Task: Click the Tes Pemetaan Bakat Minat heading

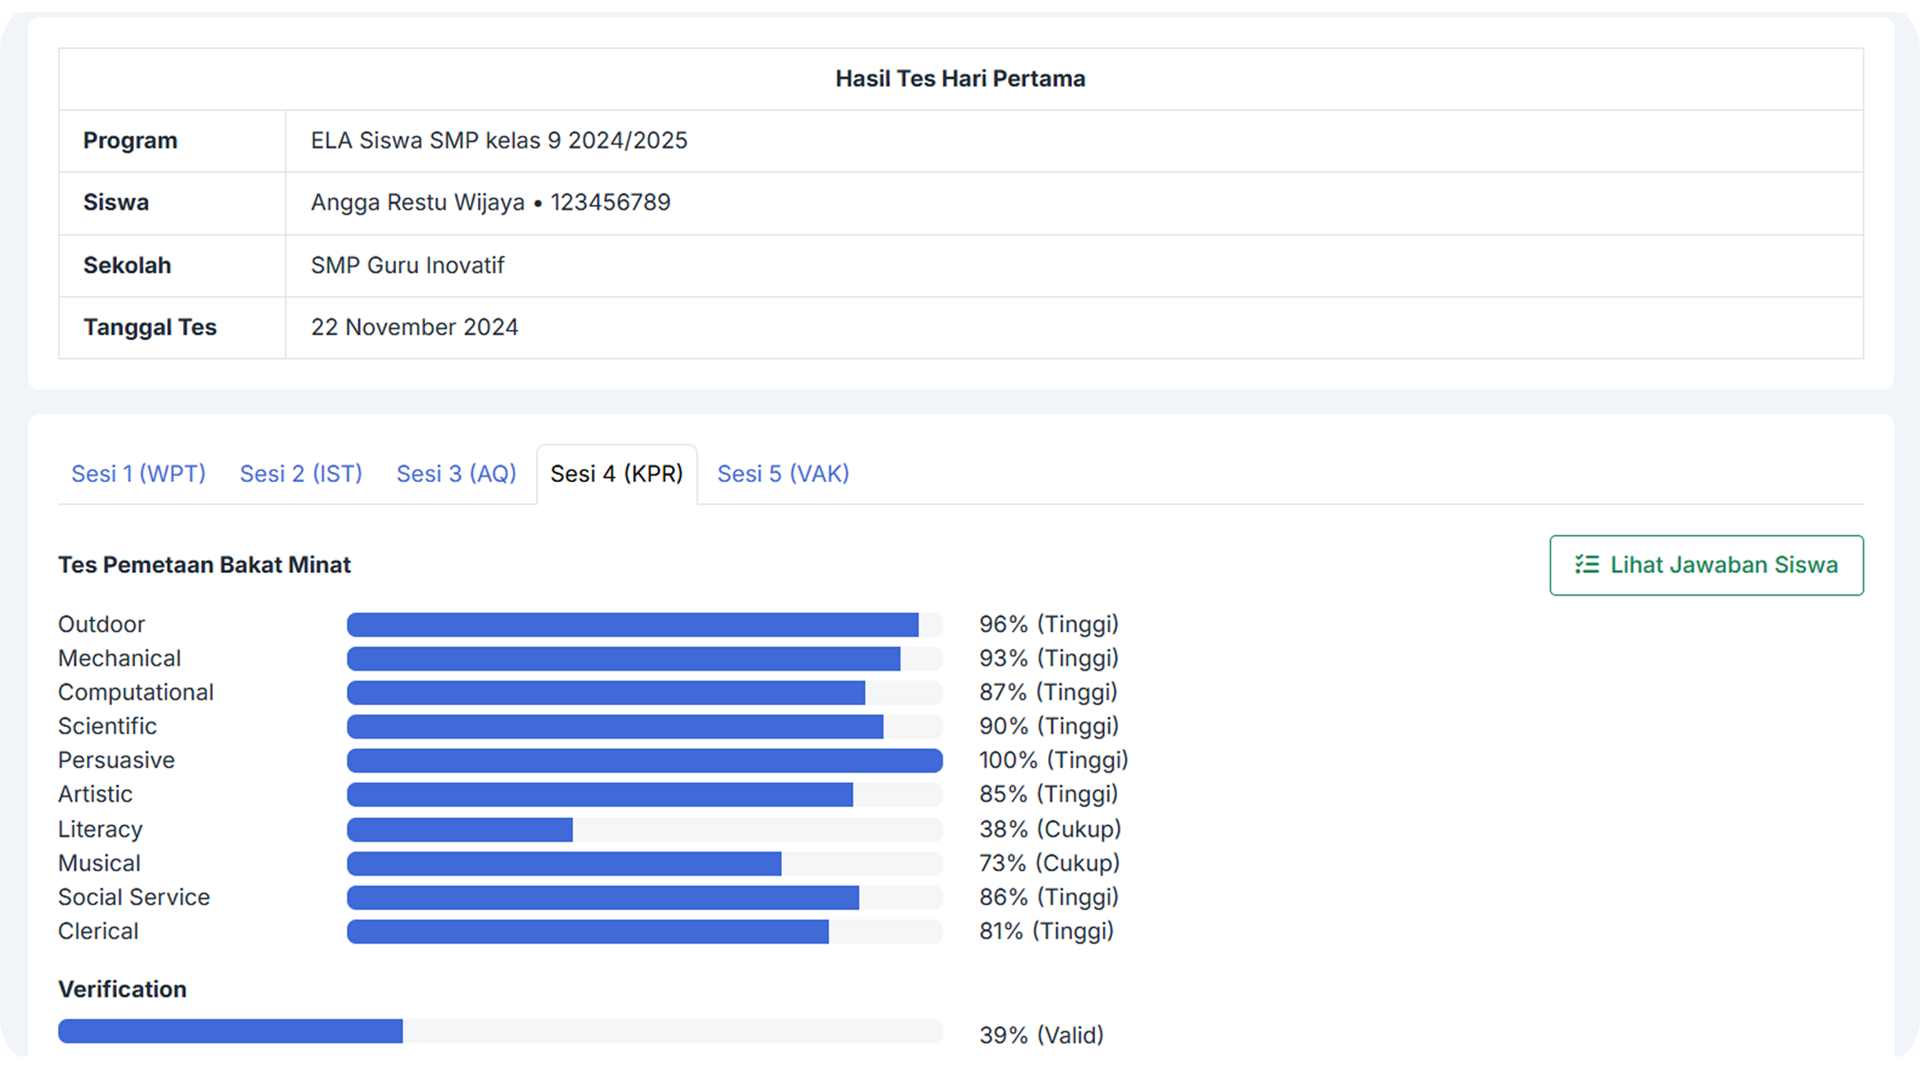Action: (x=204, y=565)
